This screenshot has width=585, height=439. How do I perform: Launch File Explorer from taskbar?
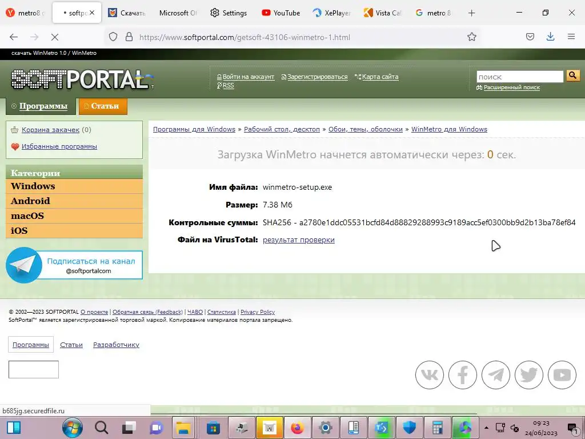pos(183,428)
